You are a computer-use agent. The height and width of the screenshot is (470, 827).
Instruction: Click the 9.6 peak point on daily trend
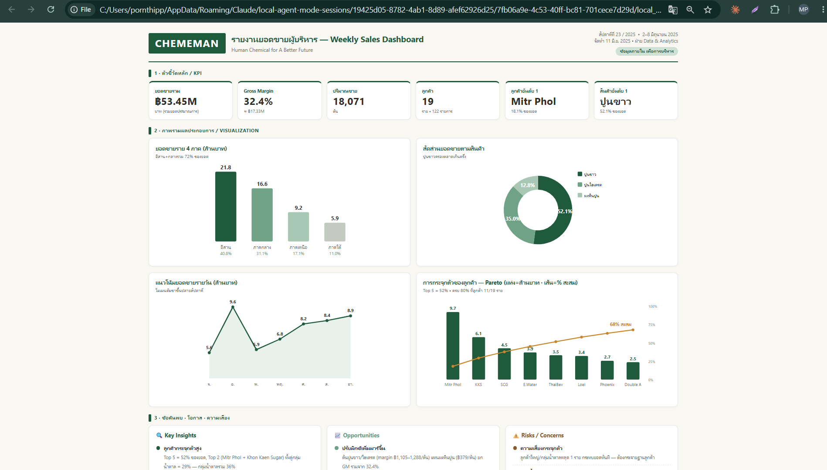coord(233,307)
